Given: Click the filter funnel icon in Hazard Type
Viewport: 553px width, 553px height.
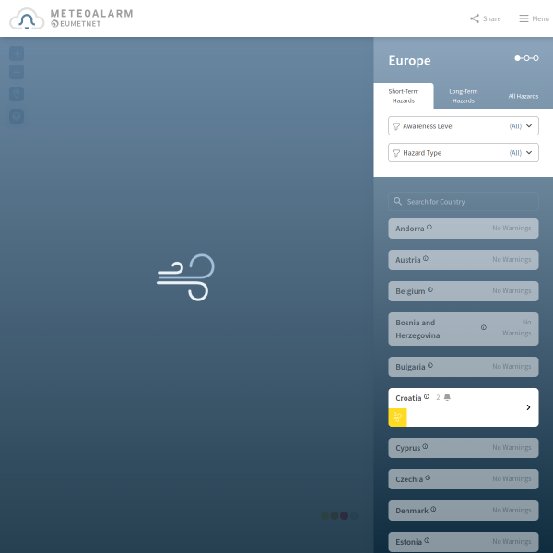Looking at the screenshot, I should point(396,153).
